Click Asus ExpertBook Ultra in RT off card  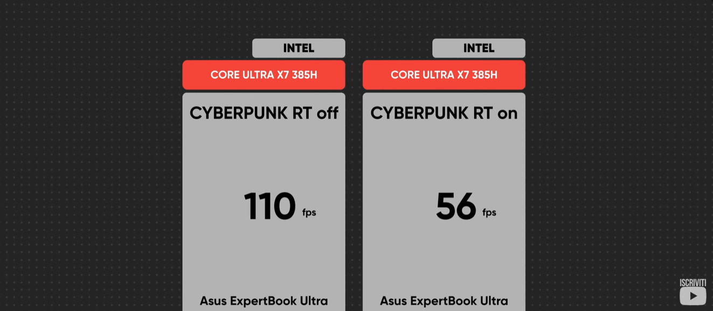coord(264,301)
